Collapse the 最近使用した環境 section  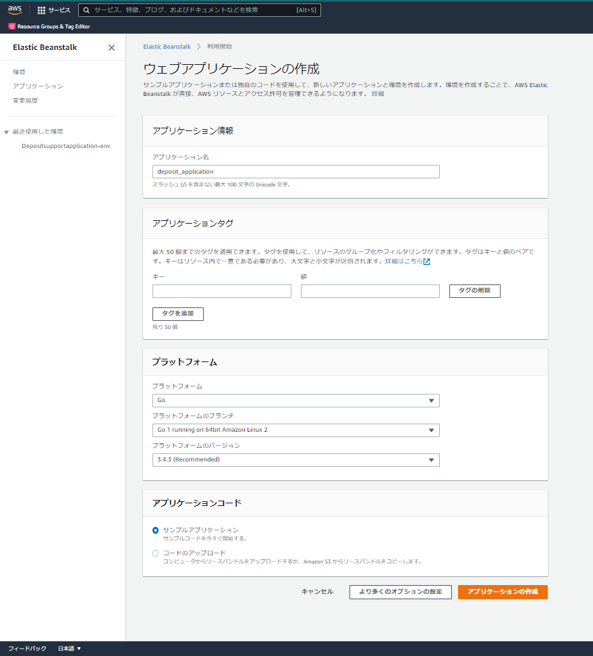[6, 132]
